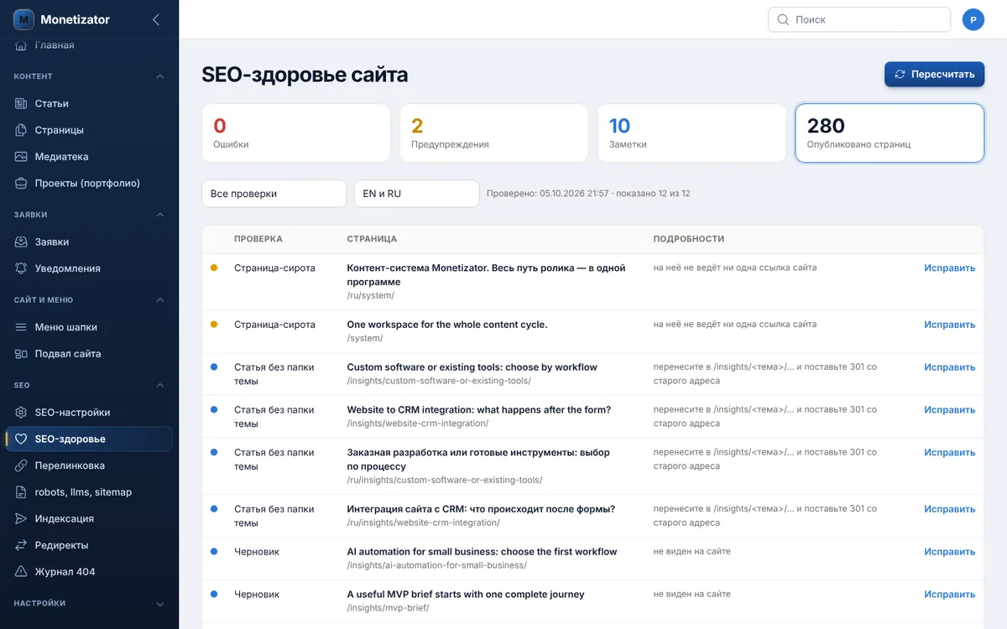1007x629 pixels.
Task: Select the Заметки 10 summary card
Action: point(692,133)
